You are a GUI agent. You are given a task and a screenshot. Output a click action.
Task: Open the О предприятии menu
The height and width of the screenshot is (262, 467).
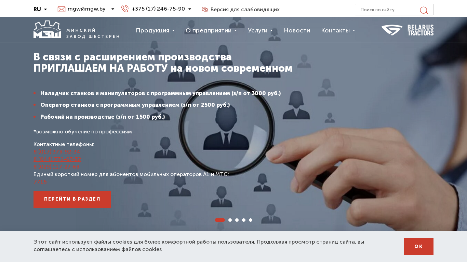pos(211,30)
